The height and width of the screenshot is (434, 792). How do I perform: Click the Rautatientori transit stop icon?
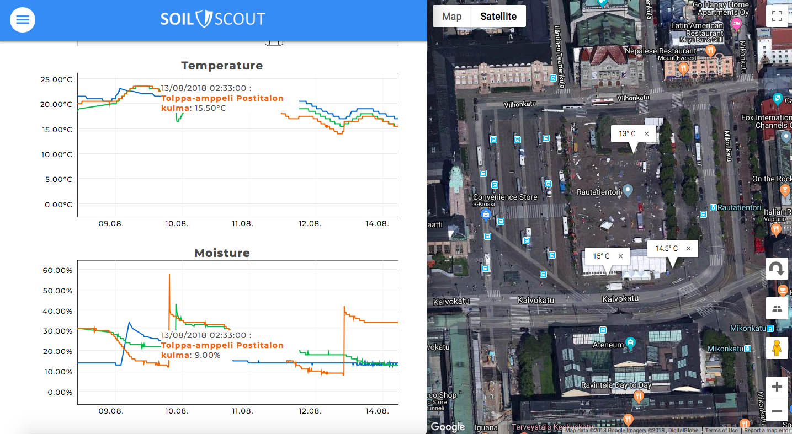(713, 208)
